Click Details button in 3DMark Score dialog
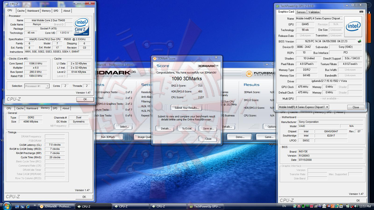The height and width of the screenshot is (210, 374). (165, 129)
